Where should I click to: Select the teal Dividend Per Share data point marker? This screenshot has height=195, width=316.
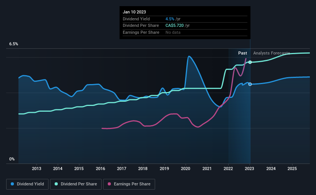(x=250, y=62)
